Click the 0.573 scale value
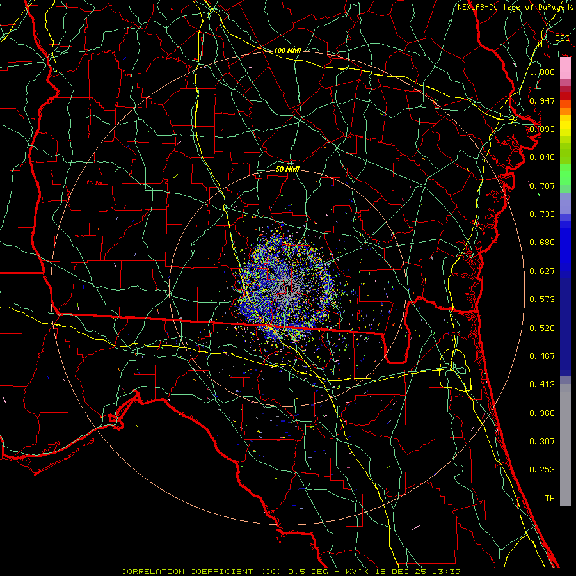The width and height of the screenshot is (576, 576). point(542,299)
